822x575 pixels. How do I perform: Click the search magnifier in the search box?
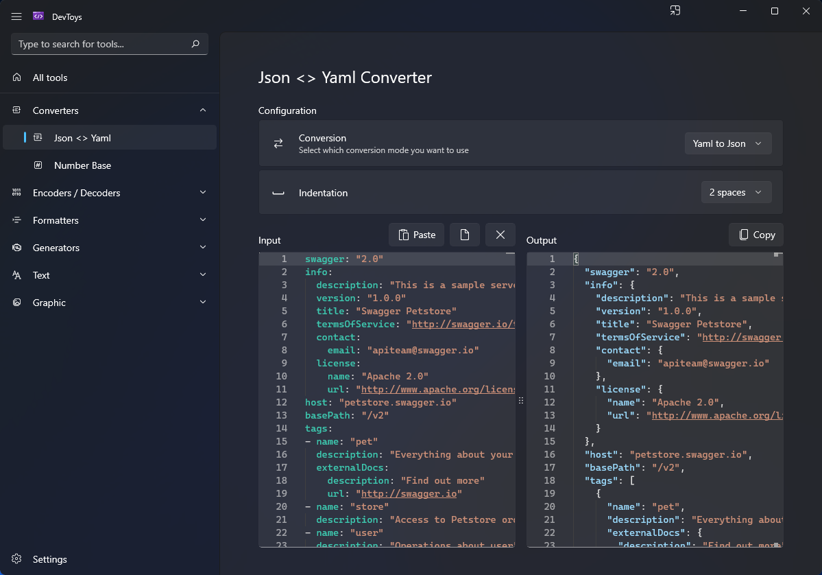click(196, 43)
